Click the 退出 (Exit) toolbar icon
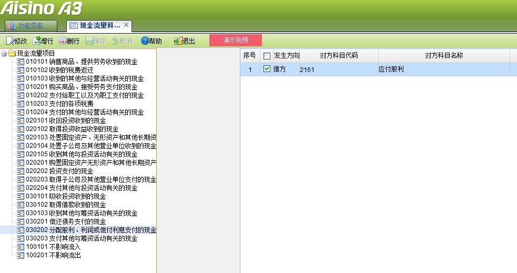The height and width of the screenshot is (273, 517). (178, 41)
